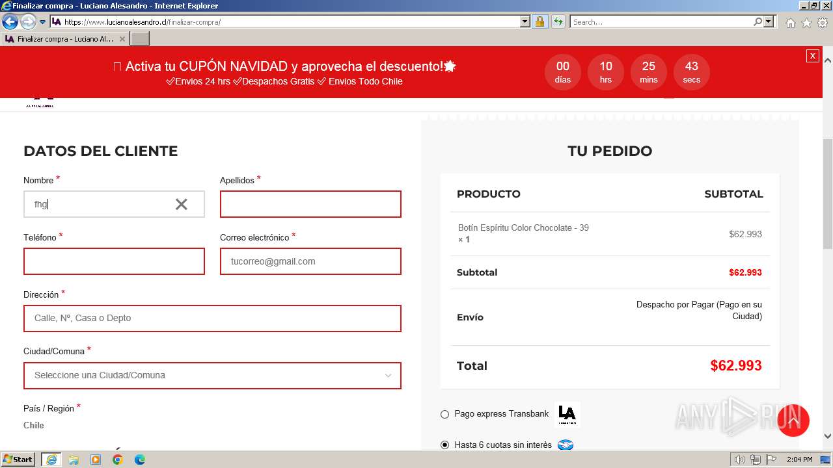Clear the Nombre field with X icon
The image size is (833, 468).
pos(182,204)
